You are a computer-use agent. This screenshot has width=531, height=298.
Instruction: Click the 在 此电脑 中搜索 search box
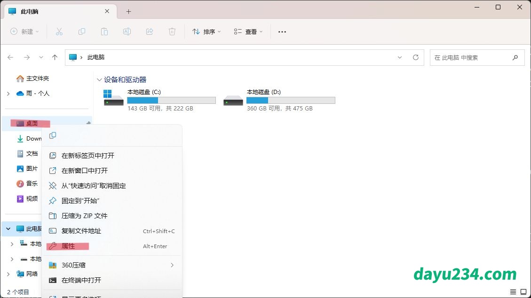[x=470, y=57]
